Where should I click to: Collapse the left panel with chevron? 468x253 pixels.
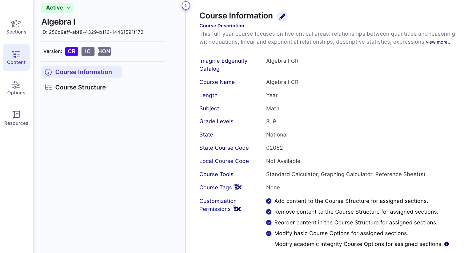click(186, 6)
